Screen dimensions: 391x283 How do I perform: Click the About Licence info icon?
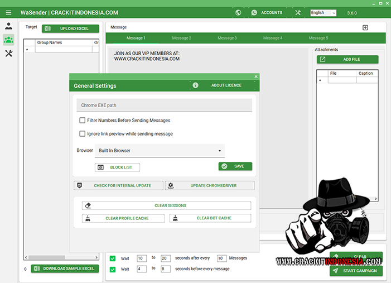tap(195, 85)
